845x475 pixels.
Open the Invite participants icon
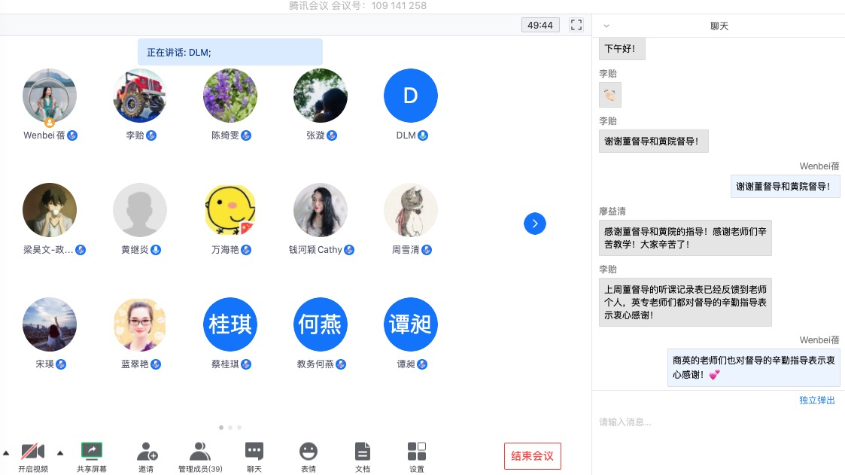(147, 452)
